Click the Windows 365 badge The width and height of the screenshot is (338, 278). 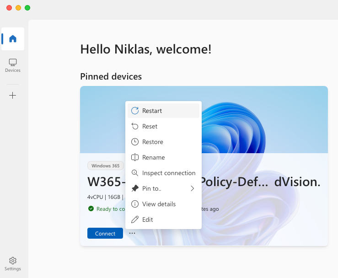click(105, 166)
